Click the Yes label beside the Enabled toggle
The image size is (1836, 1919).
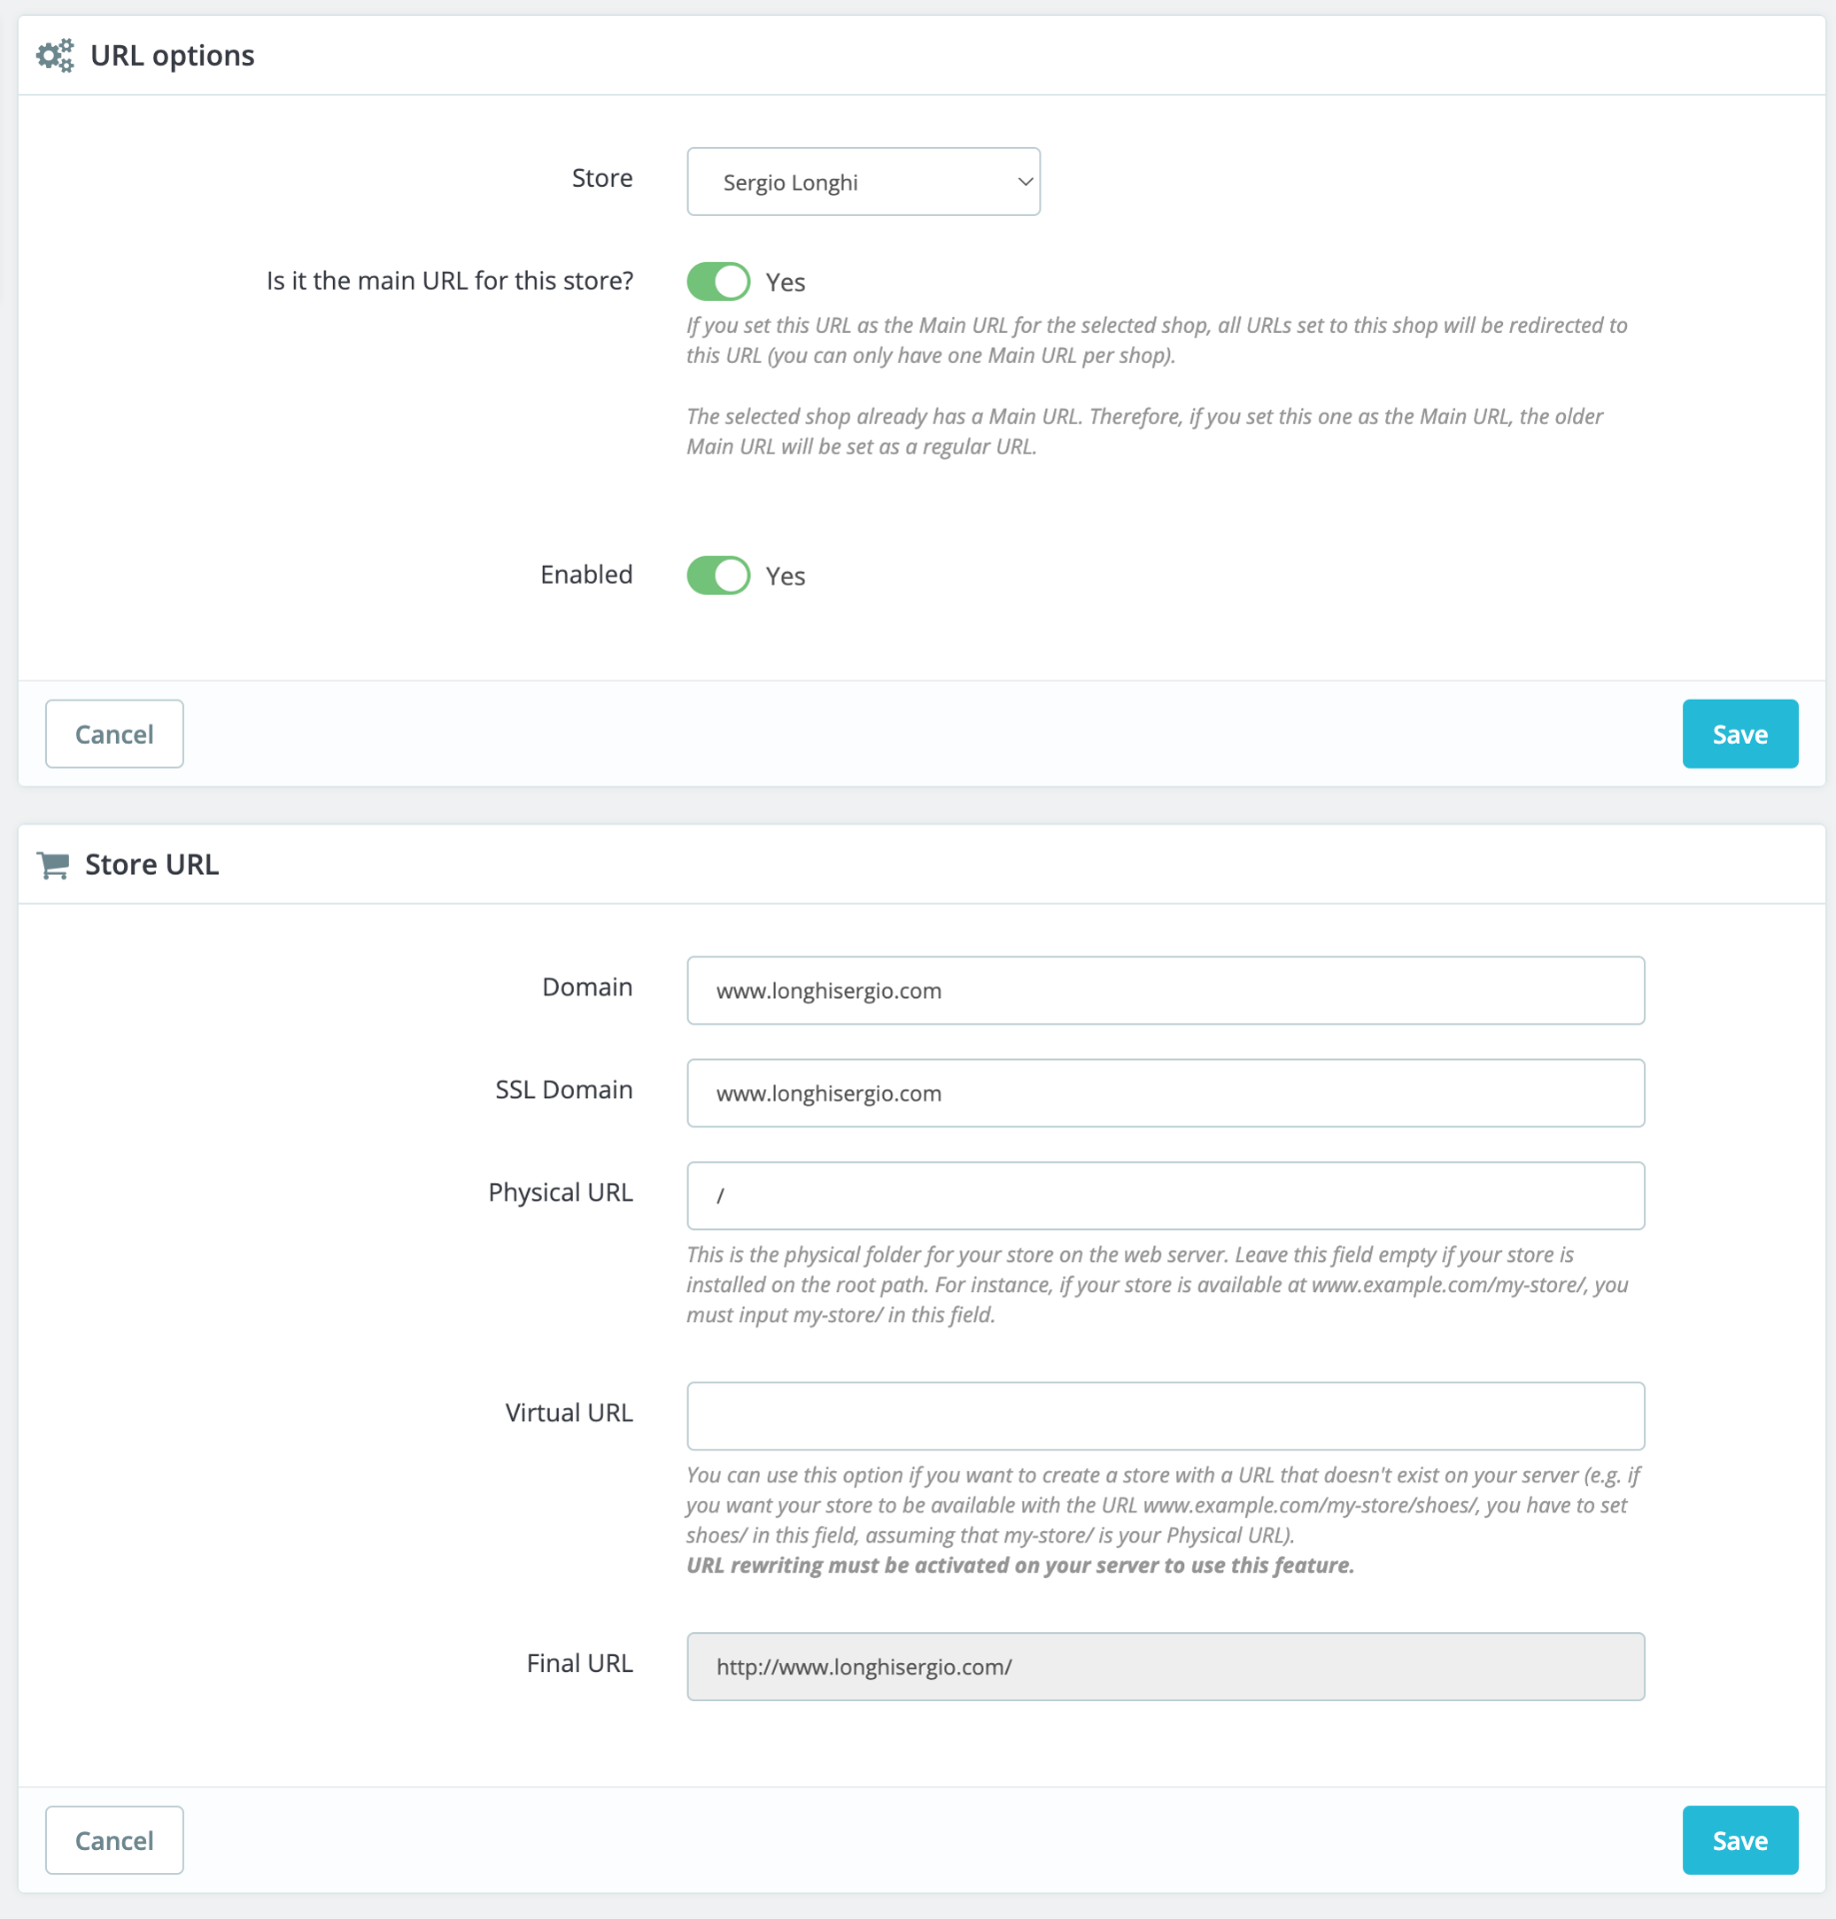[x=786, y=577]
